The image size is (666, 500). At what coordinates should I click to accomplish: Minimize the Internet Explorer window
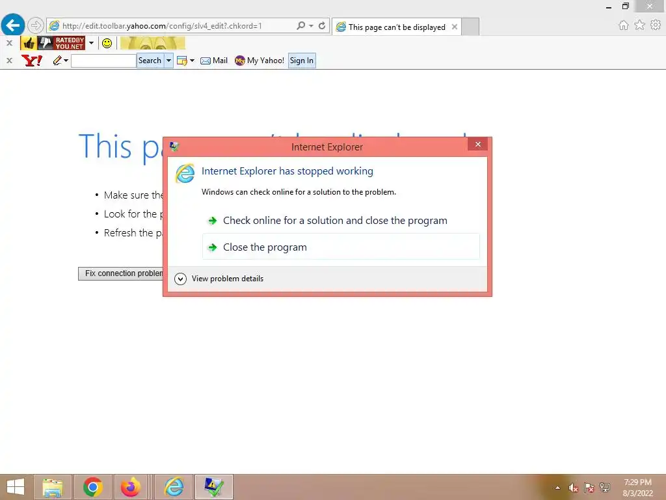609,7
